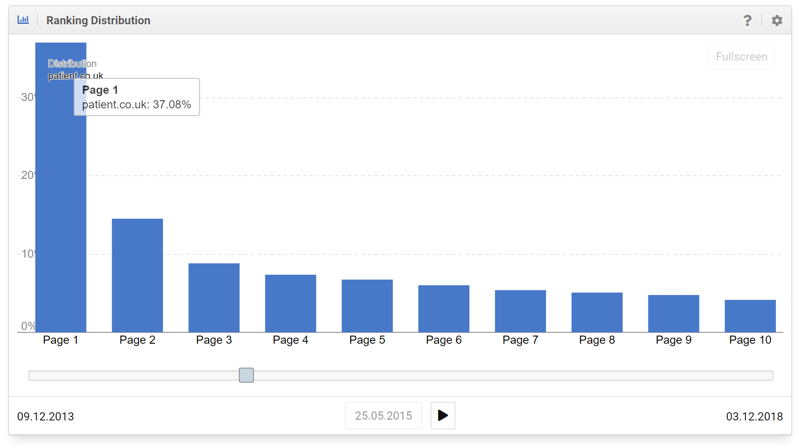799x448 pixels.
Task: Click the timeline slider track right of handle
Action: click(x=513, y=375)
